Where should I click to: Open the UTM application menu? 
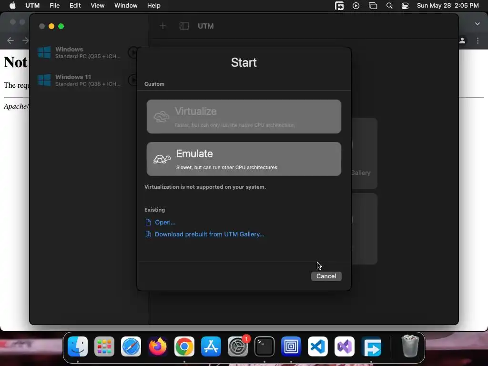coord(32,6)
